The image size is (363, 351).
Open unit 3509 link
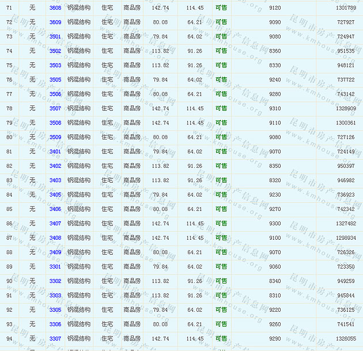[55, 138]
